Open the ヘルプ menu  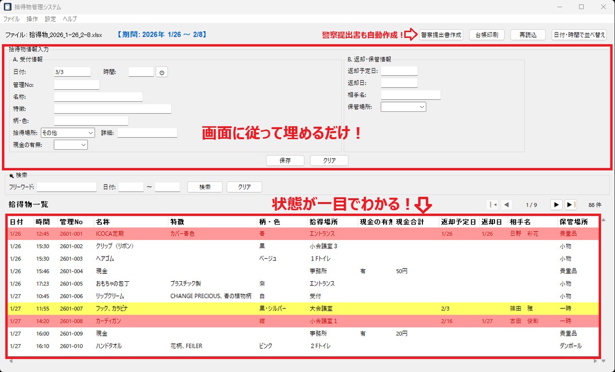70,19
